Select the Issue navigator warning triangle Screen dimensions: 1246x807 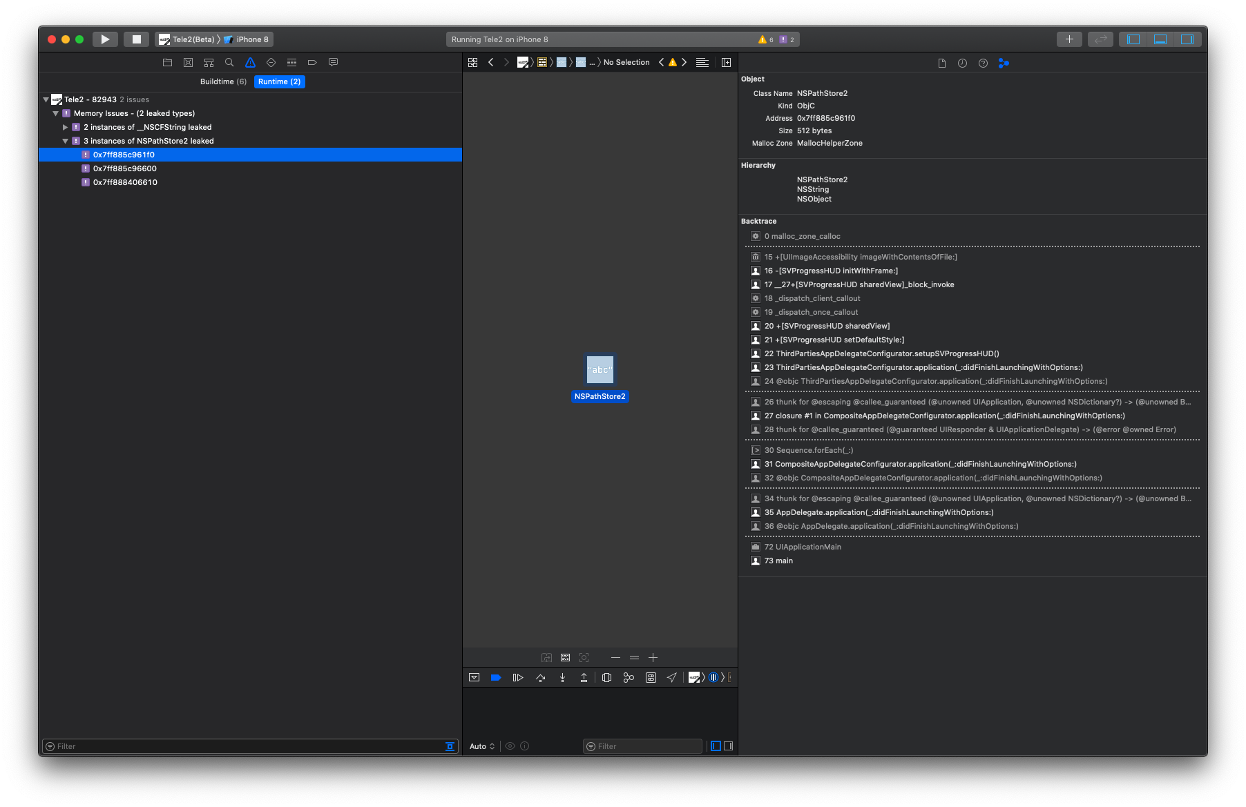250,62
